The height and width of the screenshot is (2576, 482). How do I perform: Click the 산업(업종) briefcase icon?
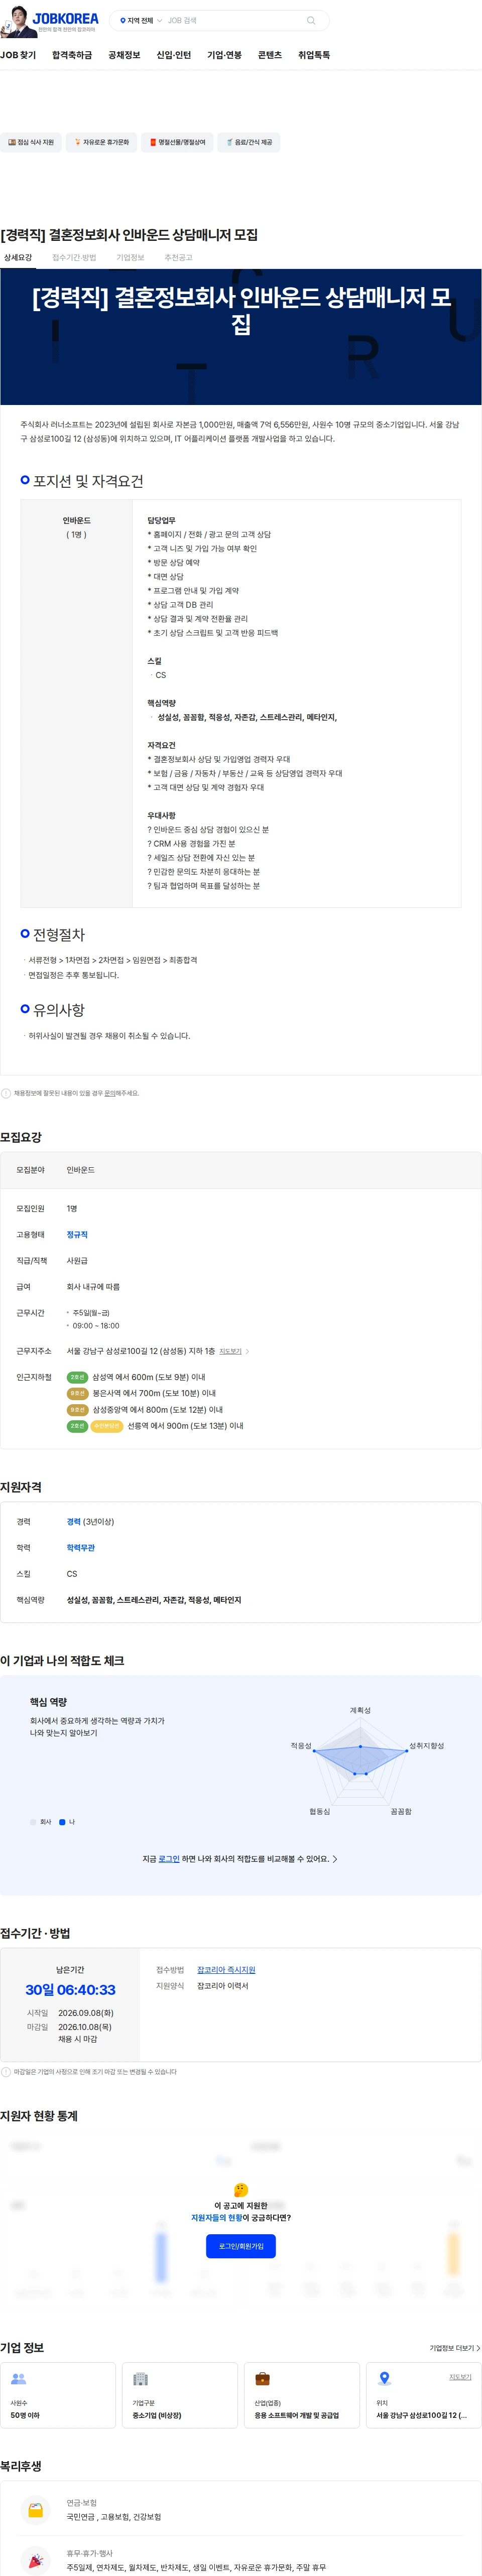262,2378
